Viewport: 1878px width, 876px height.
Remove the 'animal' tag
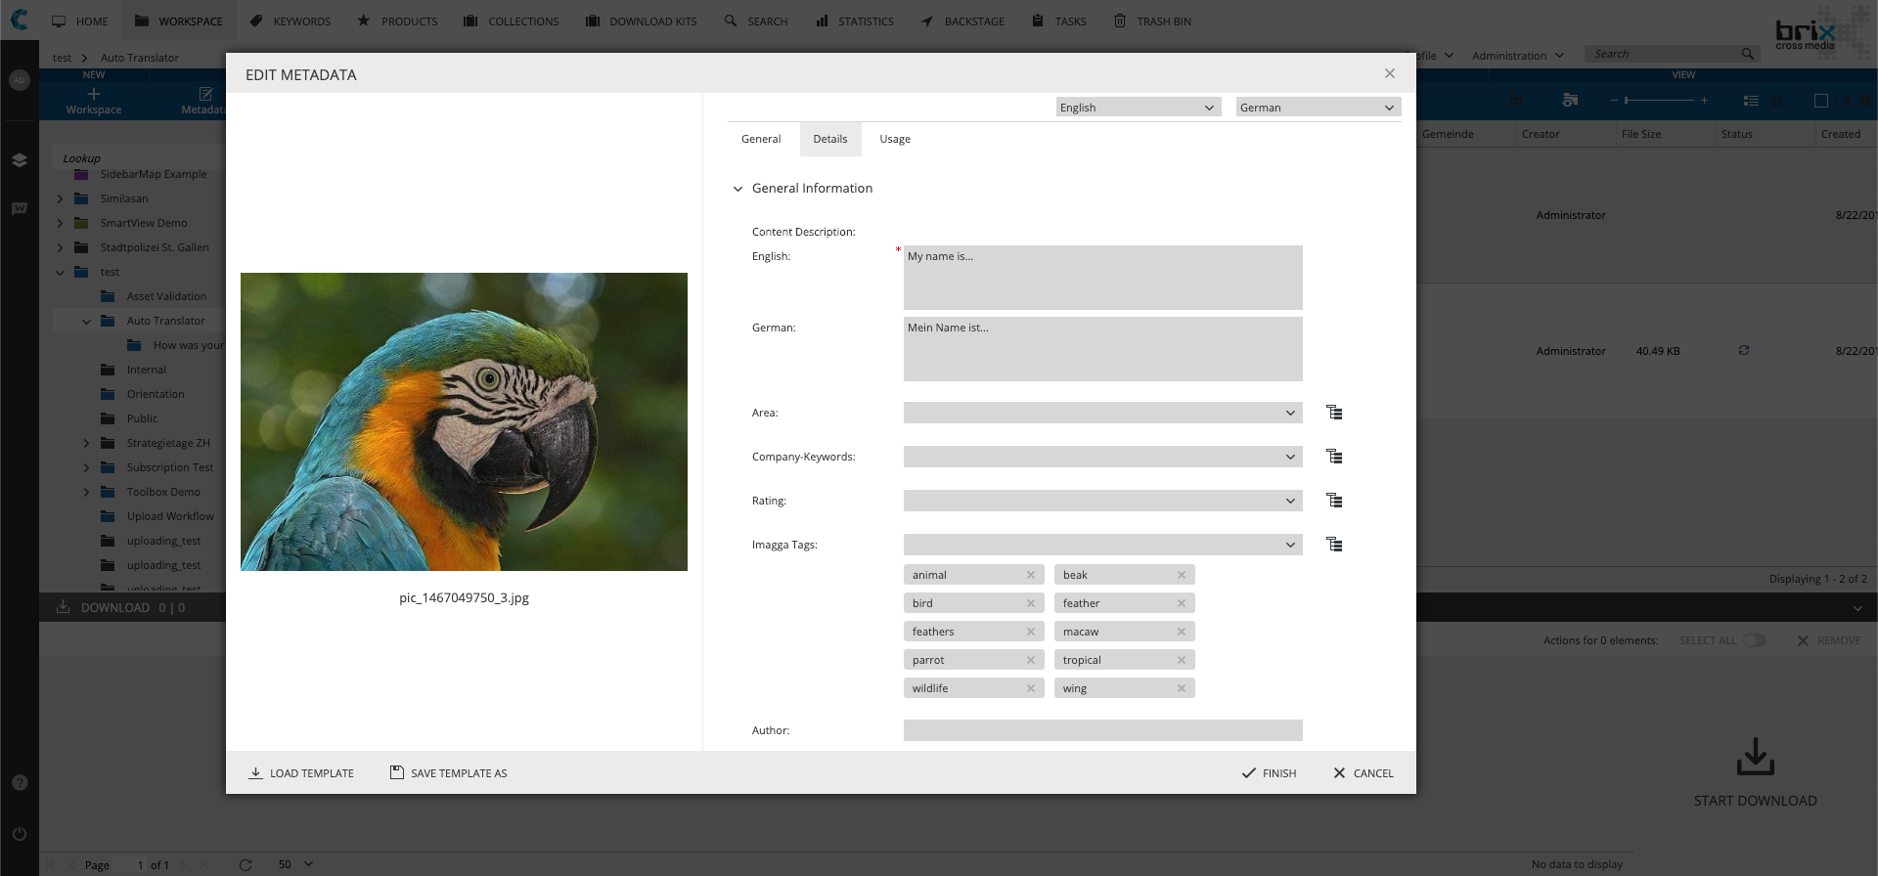click(x=1031, y=575)
